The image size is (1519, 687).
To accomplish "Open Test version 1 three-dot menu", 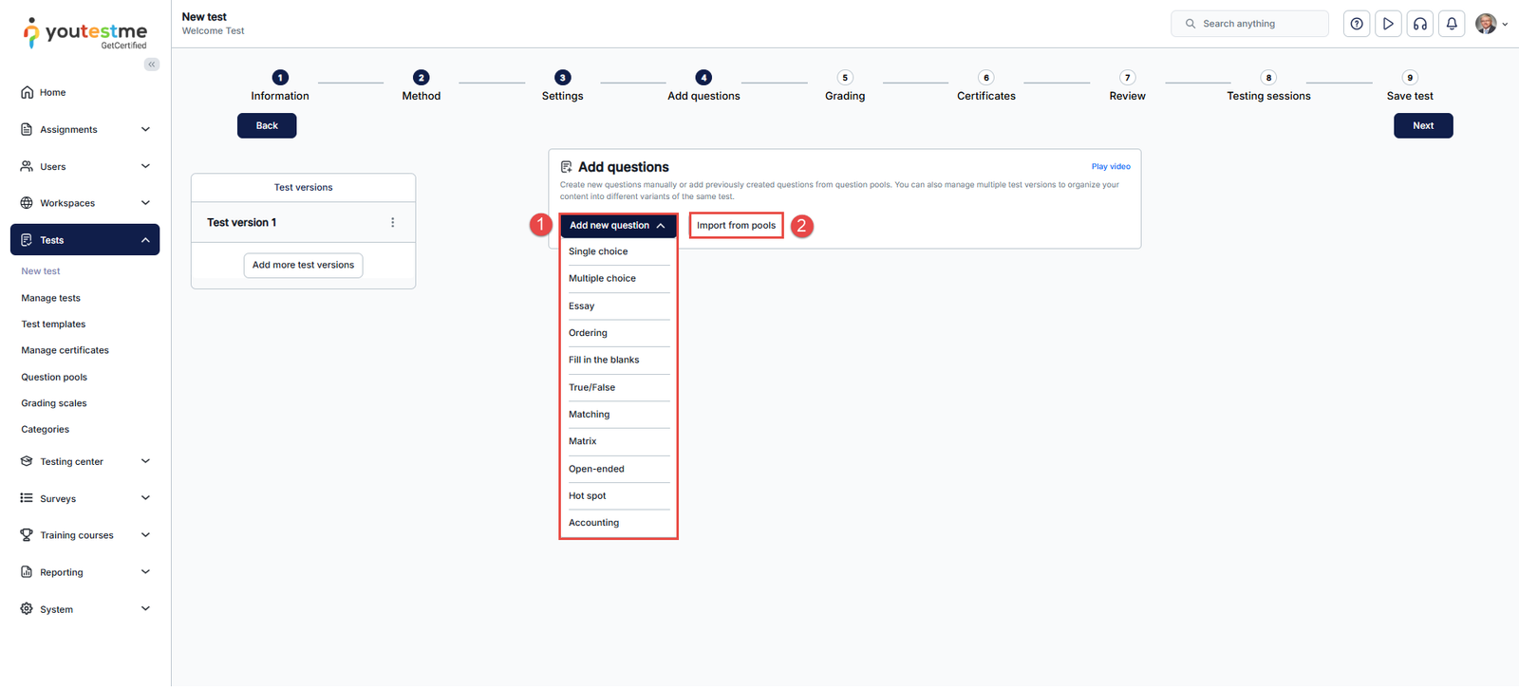I will pyautogui.click(x=393, y=222).
